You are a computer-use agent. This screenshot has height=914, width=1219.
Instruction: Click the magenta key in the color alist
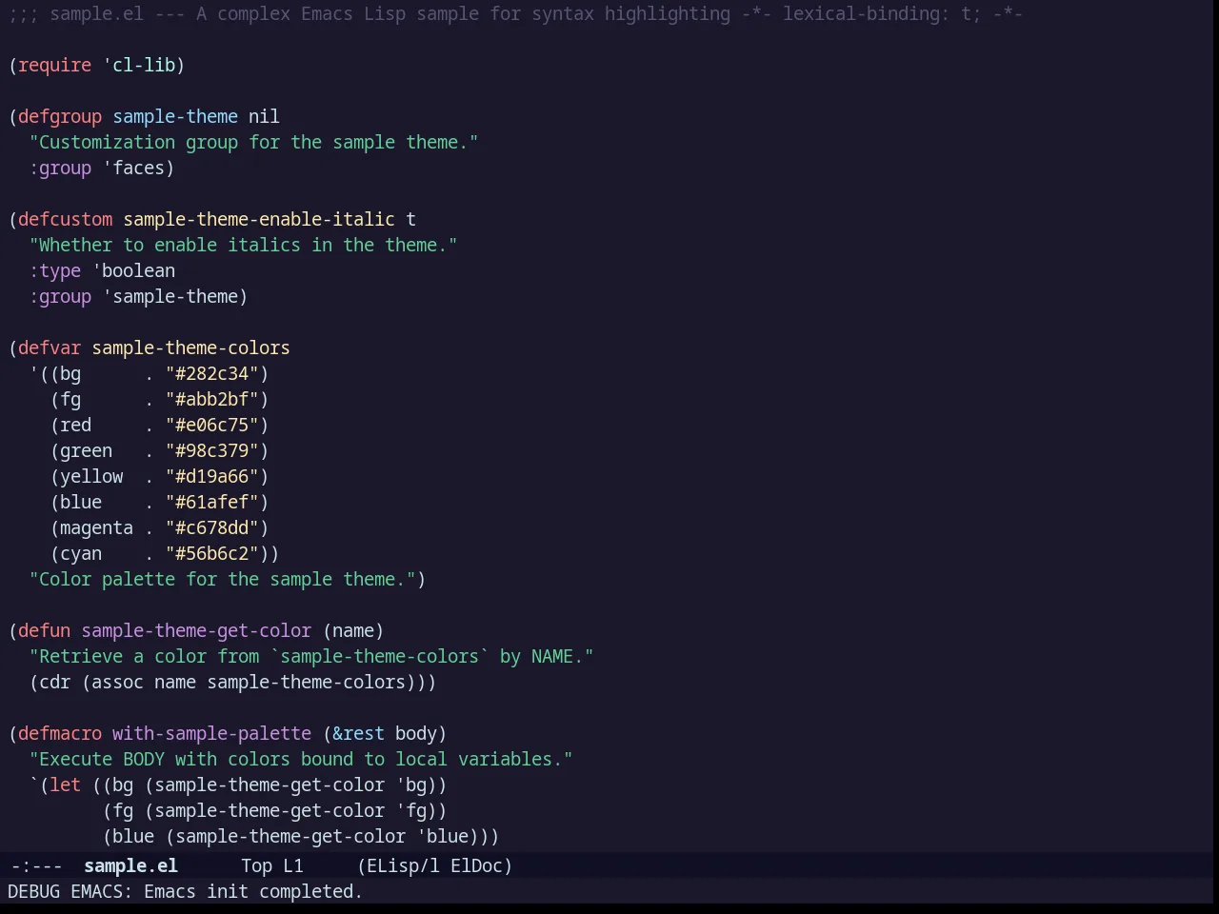coord(97,527)
